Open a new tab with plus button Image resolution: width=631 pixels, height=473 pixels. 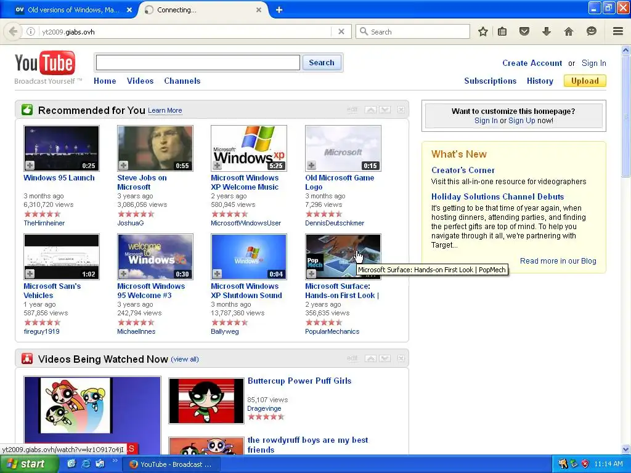pos(279,10)
